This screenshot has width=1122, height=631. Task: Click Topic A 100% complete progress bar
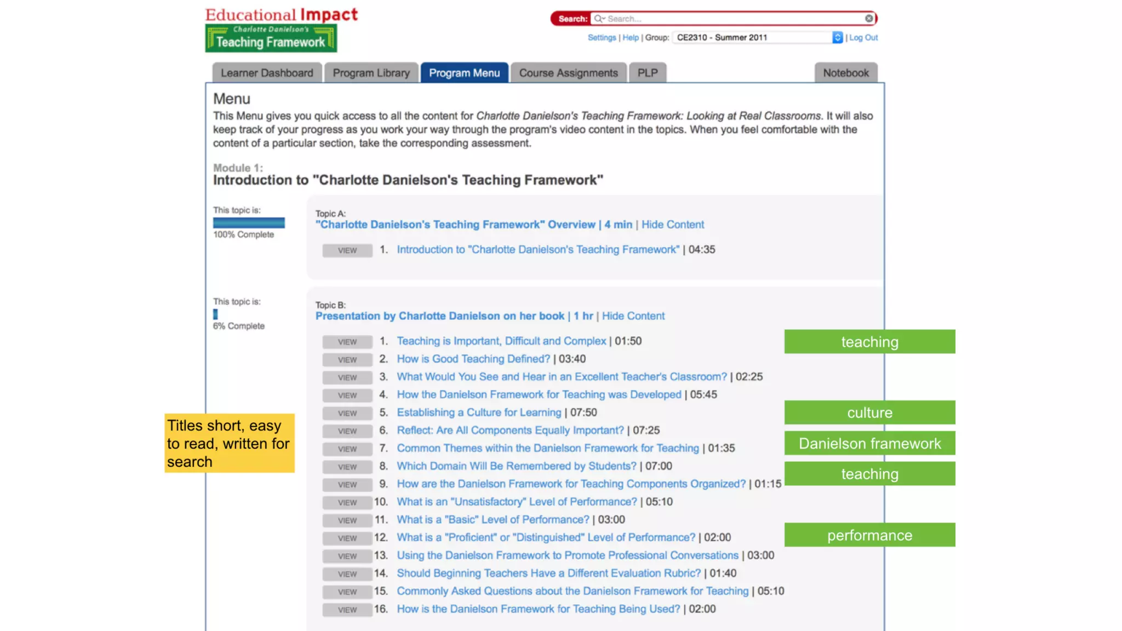[249, 222]
